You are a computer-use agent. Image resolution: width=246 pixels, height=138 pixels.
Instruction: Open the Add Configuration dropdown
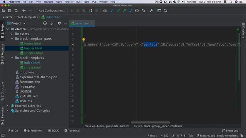tap(52, 11)
